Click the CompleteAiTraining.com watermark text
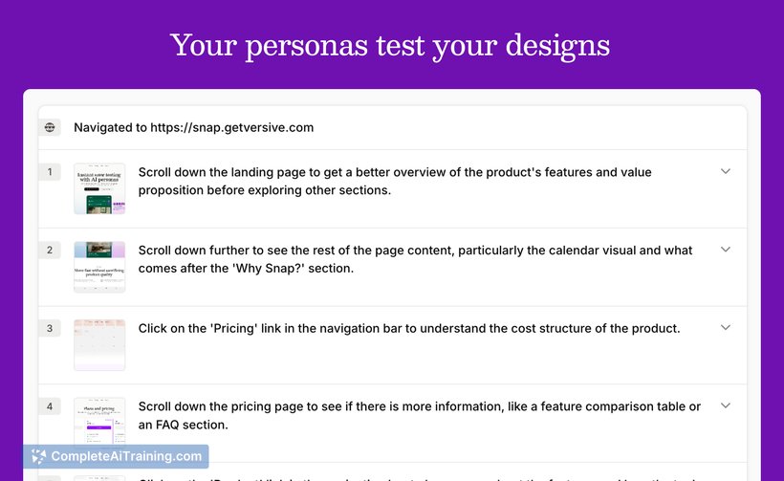This screenshot has width=784, height=481. point(126,456)
